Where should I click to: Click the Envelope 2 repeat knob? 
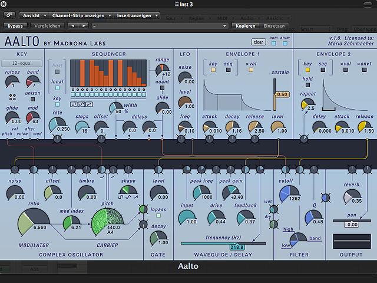tap(307, 104)
